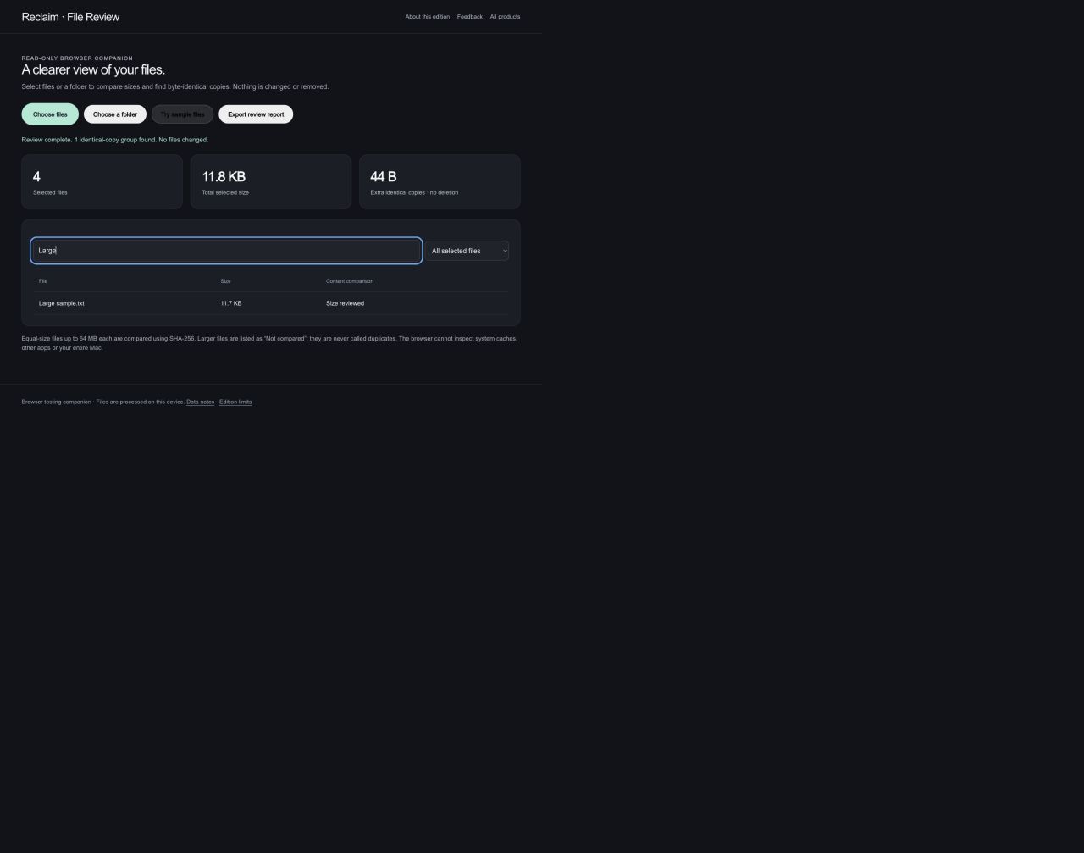Expand the All selected files dropdown
Image resolution: width=1084 pixels, height=853 pixels.
pyautogui.click(x=467, y=251)
